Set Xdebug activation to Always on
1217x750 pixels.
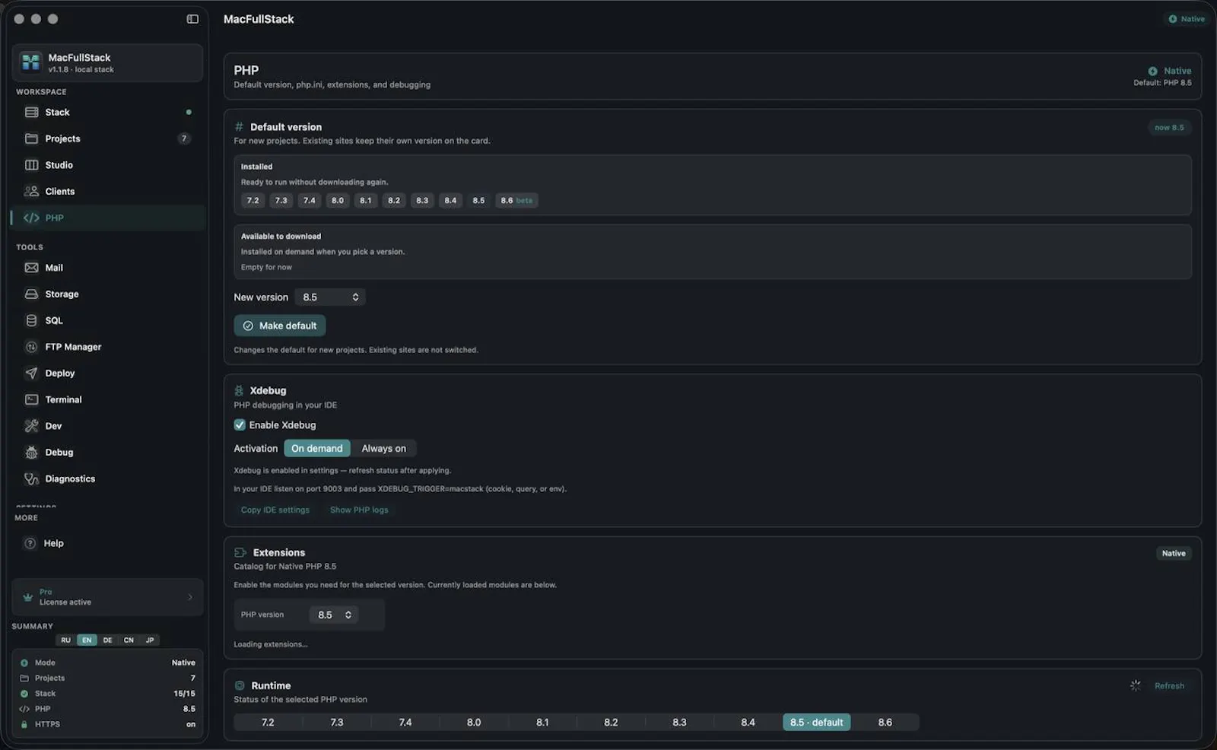tap(384, 448)
